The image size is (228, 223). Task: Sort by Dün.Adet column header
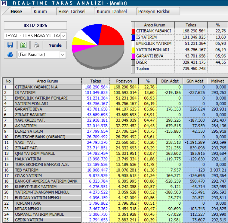point(170,81)
